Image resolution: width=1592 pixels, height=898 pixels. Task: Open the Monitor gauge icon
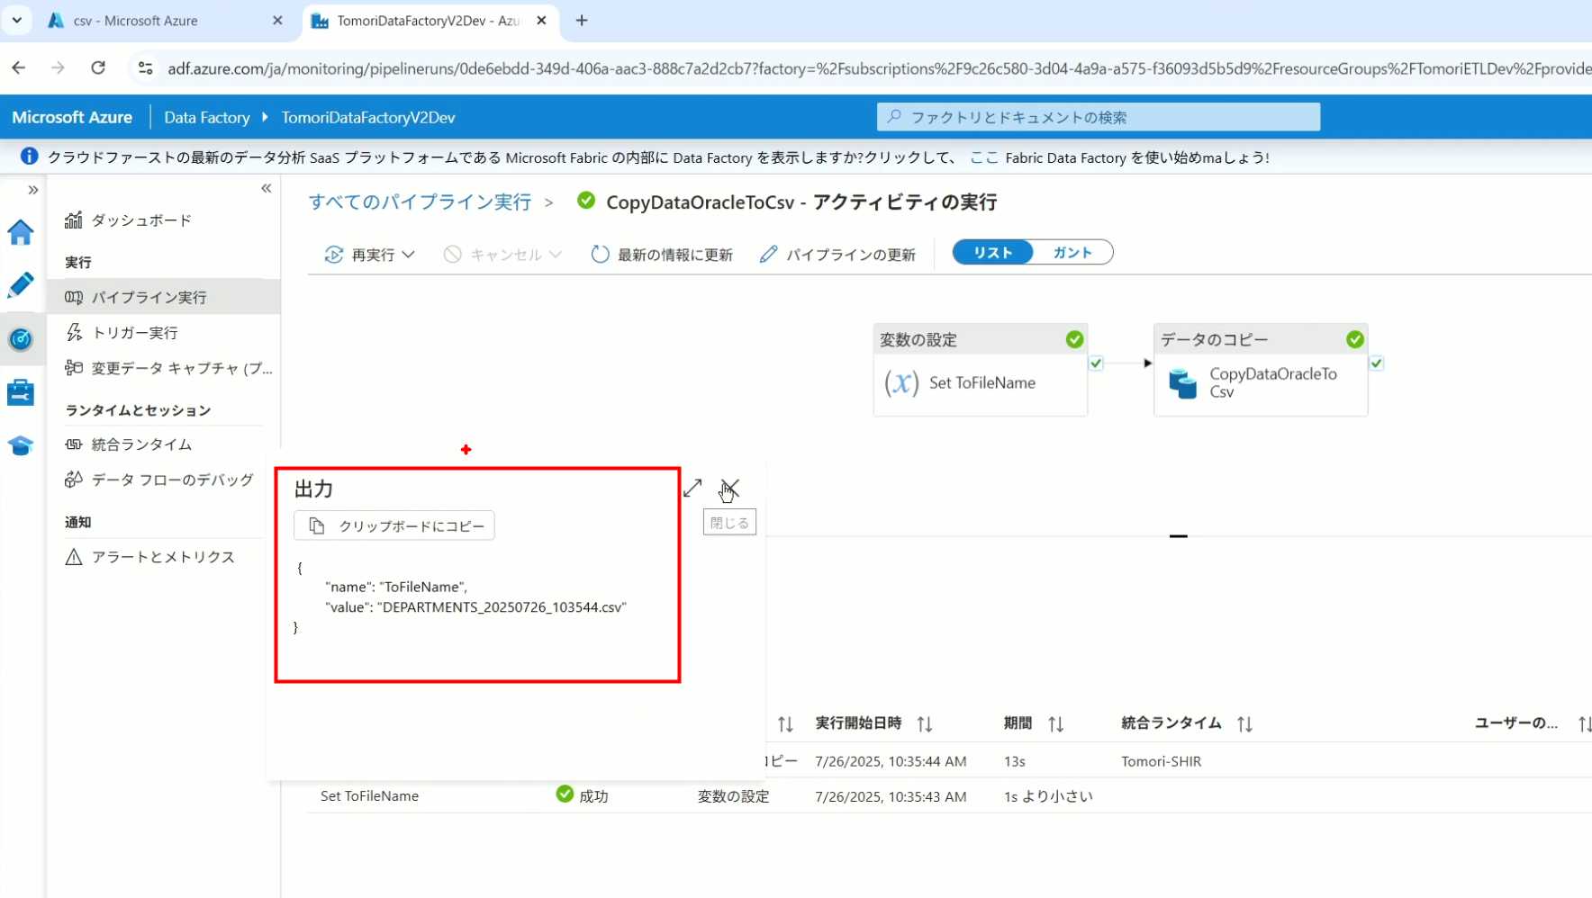tap(21, 339)
